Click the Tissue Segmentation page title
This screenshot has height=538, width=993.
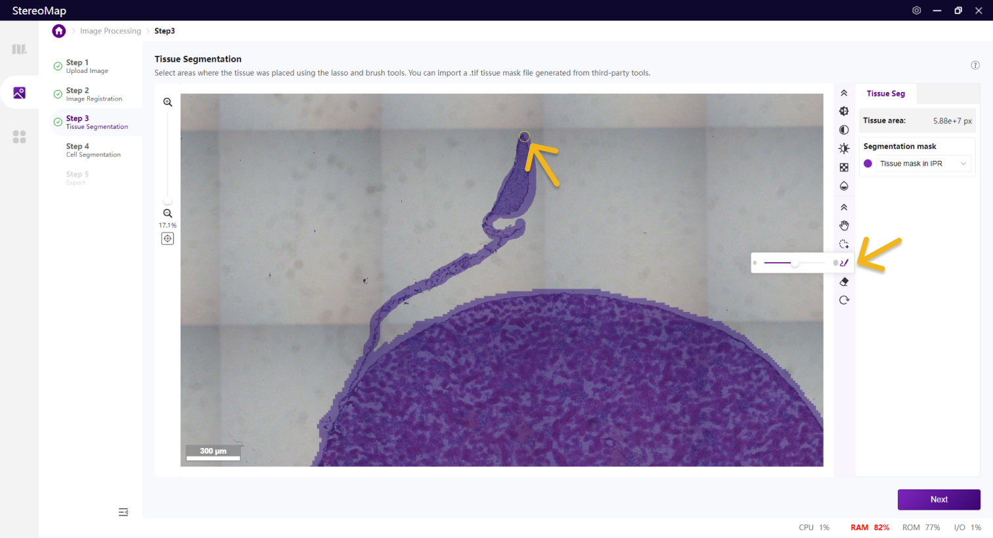[x=198, y=59]
